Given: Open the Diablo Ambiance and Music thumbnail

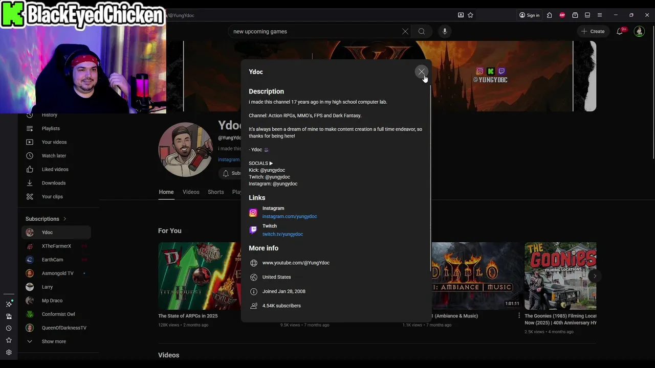Looking at the screenshot, I should tap(477, 276).
